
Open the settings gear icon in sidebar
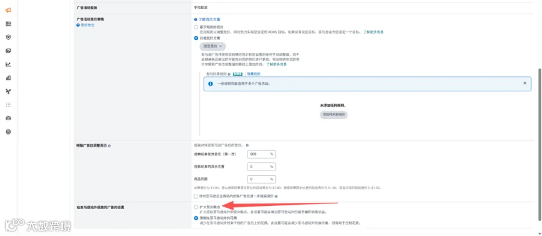[8, 132]
